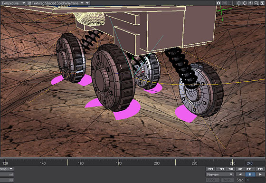Click frame 200 on the timeline
The height and width of the screenshot is (183, 266).
point(157,163)
